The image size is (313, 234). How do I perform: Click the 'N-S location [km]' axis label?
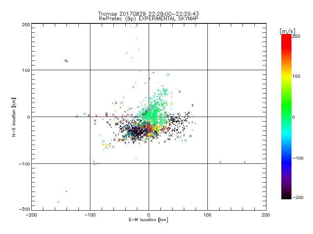coord(14,117)
